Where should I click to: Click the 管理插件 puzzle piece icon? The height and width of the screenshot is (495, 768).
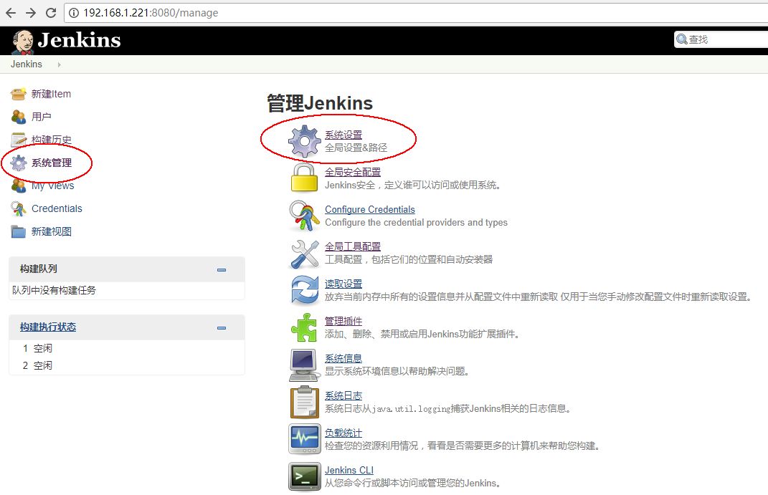coord(304,327)
